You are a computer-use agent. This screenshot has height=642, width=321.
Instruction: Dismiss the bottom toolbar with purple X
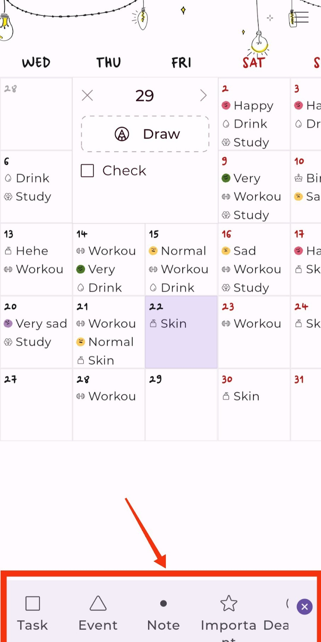[305, 607]
